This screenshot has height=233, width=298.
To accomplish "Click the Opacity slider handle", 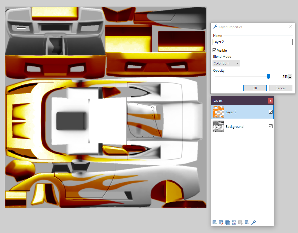I will click(x=268, y=76).
